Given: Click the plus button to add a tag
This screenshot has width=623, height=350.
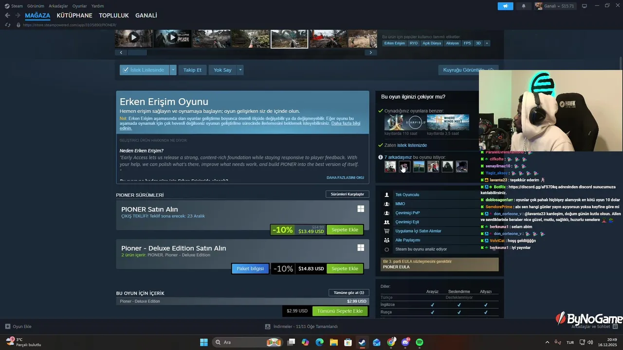Looking at the screenshot, I should 487,43.
